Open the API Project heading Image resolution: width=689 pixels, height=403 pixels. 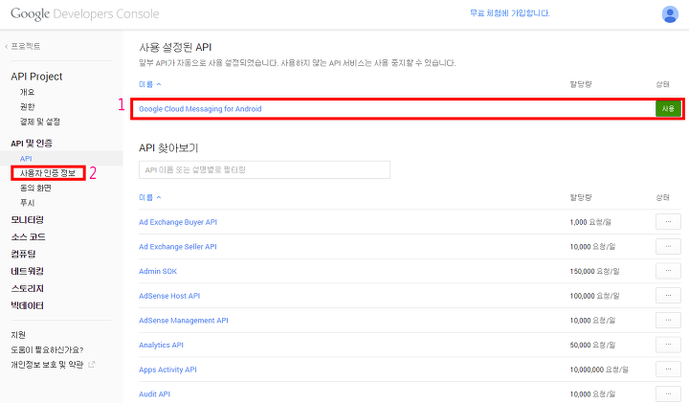point(36,77)
